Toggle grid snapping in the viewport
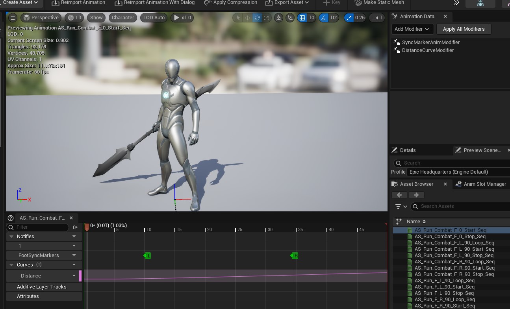 (302, 18)
